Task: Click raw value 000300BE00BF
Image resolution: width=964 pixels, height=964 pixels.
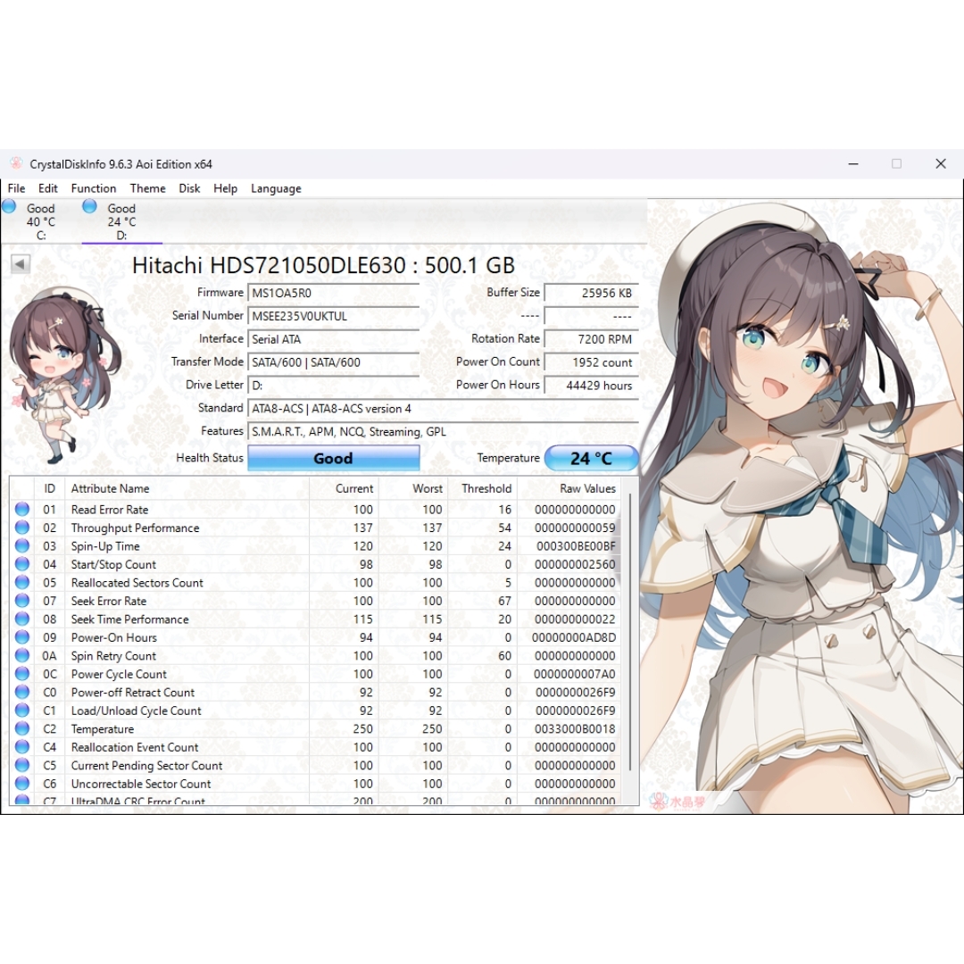Action: (576, 546)
